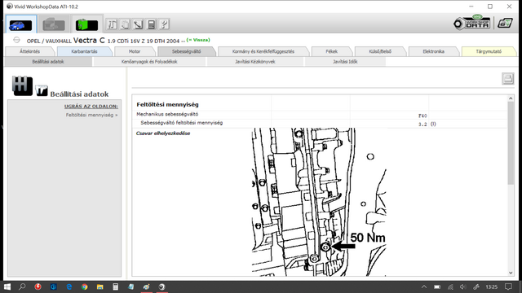Click the Vivid WorkshopData taskbar icon
This screenshot has width=522, height=293.
(x=161, y=286)
